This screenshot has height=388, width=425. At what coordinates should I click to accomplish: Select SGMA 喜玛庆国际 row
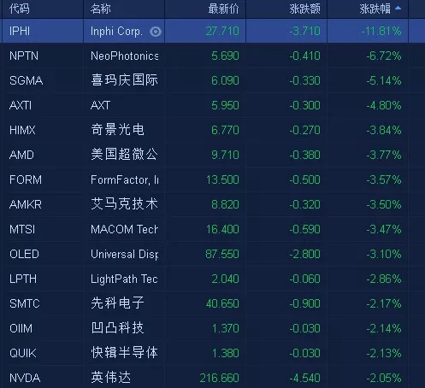pyautogui.click(x=212, y=80)
